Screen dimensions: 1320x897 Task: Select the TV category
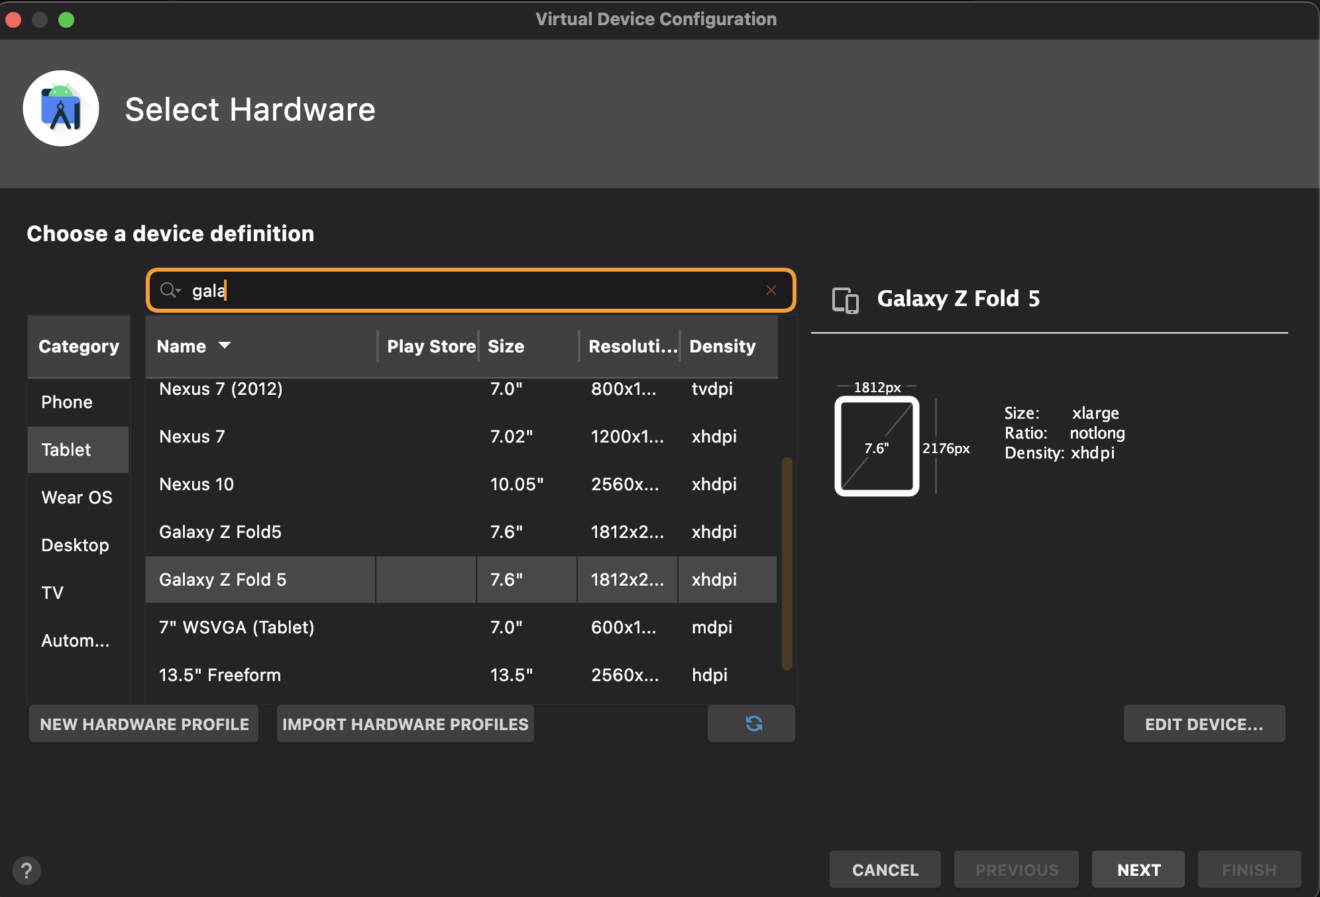78,593
